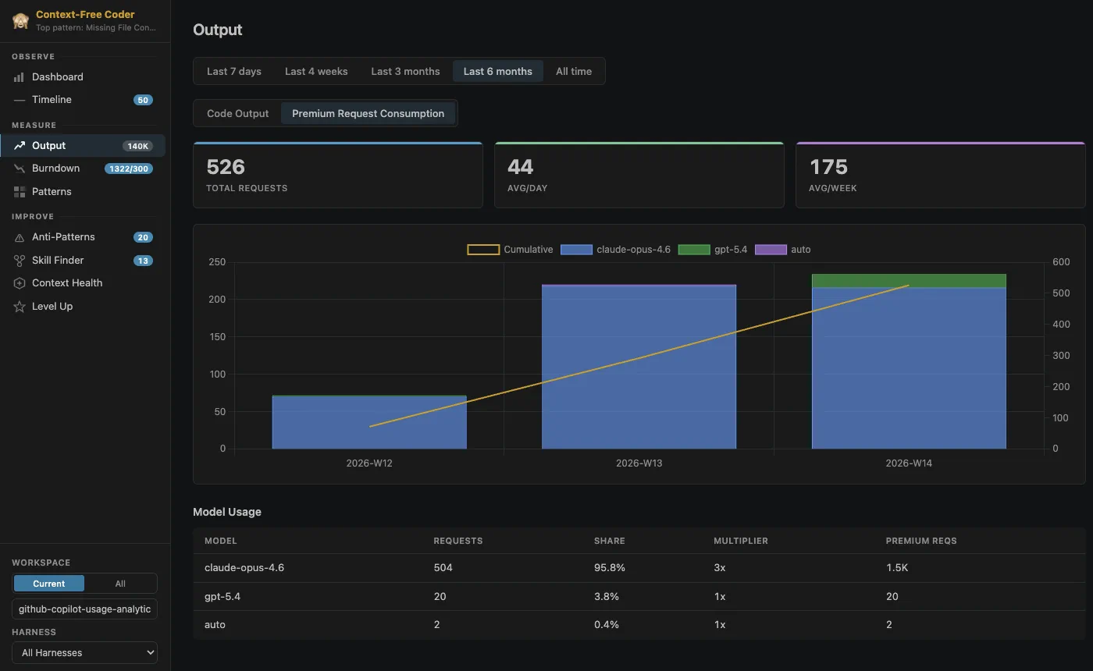Viewport: 1093px width, 671px height.
Task: Click the Multiplier column header
Action: click(x=741, y=541)
